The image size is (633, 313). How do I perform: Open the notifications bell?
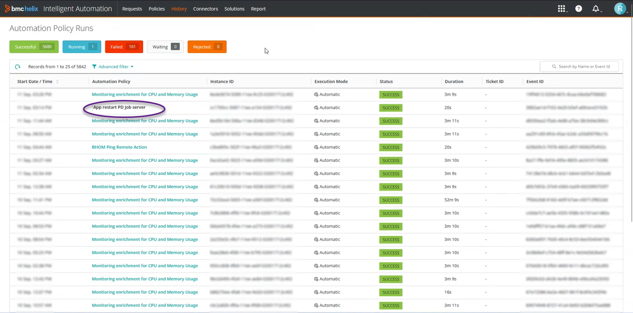pyautogui.click(x=595, y=9)
